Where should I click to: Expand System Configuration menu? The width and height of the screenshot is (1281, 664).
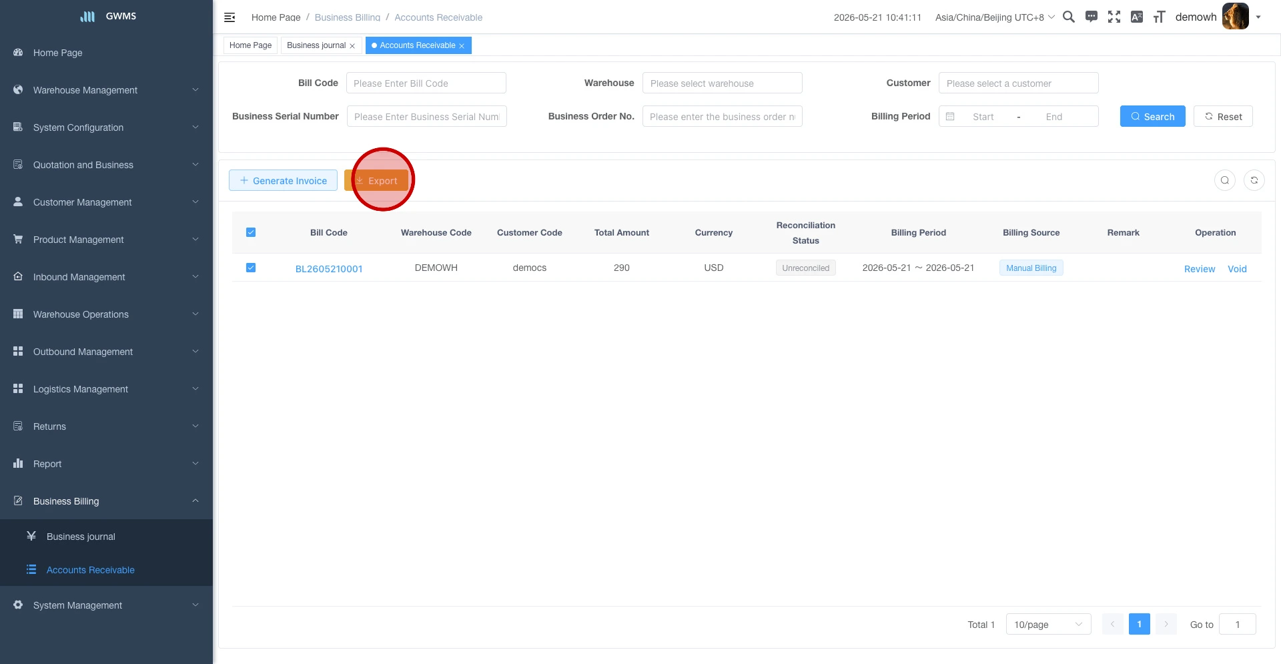coord(107,127)
